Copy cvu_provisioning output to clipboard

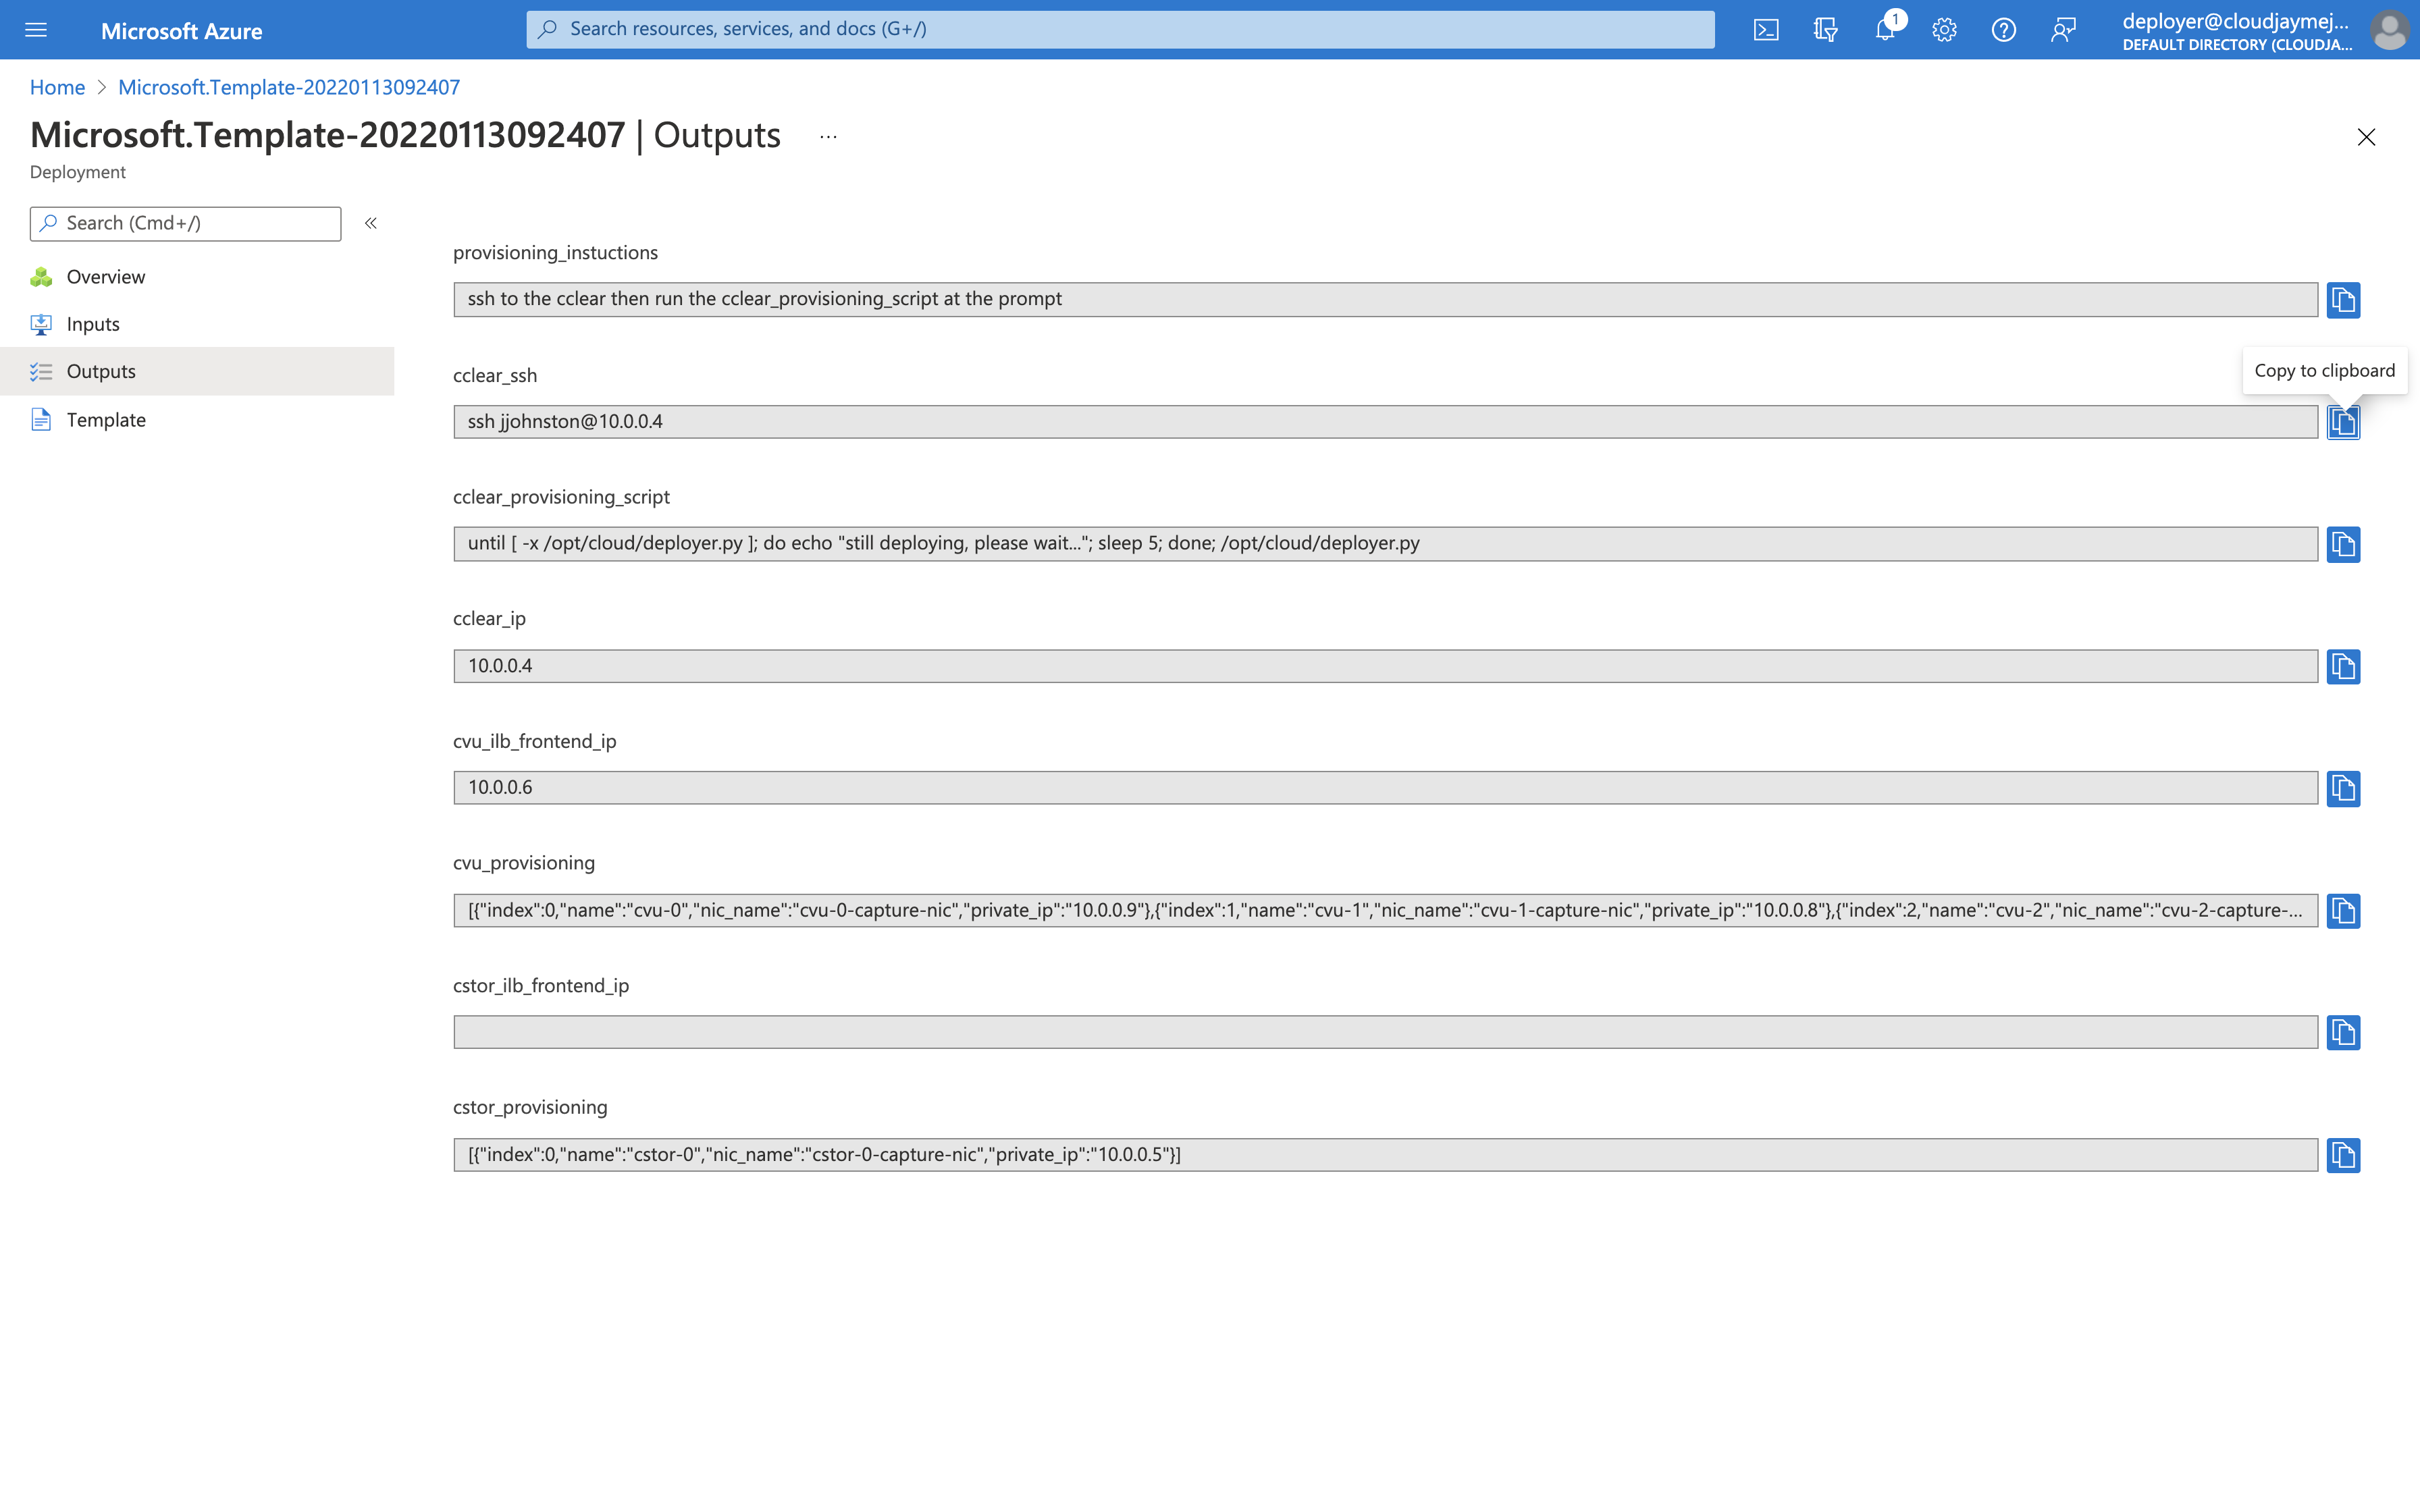(x=2343, y=911)
